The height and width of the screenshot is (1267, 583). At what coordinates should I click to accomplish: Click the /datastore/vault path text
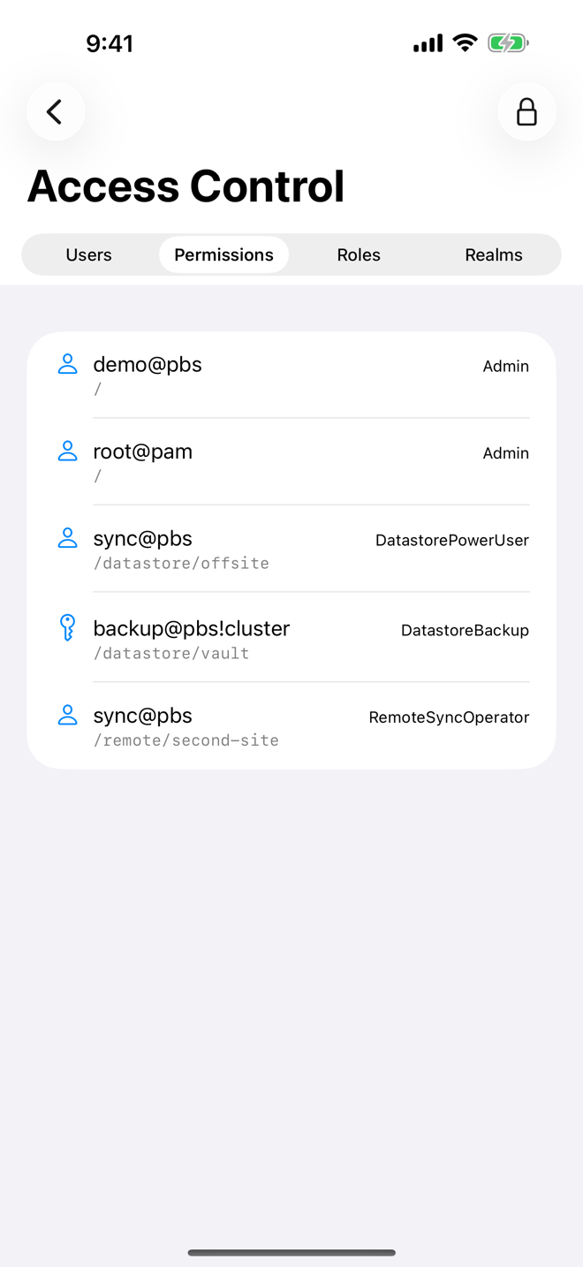[x=171, y=654]
